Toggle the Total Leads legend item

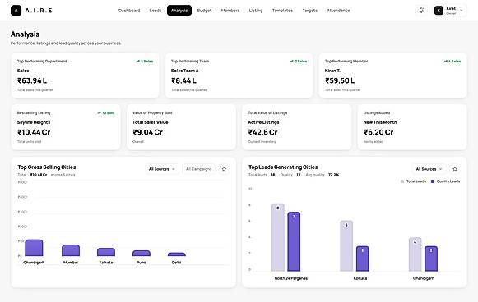pyautogui.click(x=413, y=181)
